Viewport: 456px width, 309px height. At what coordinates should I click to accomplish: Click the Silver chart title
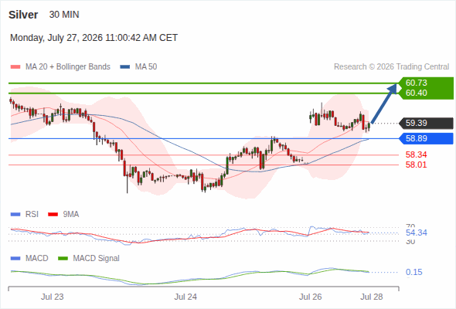pos(23,15)
